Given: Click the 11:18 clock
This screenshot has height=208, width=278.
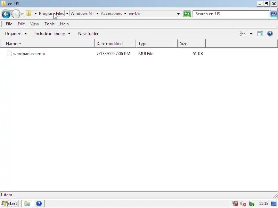Looking at the screenshot, I should pyautogui.click(x=264, y=203).
